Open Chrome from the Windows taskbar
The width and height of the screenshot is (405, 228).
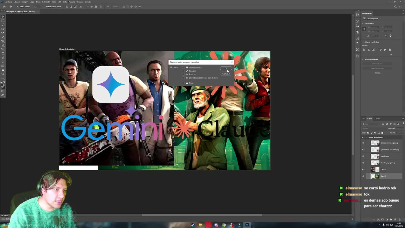point(224,225)
